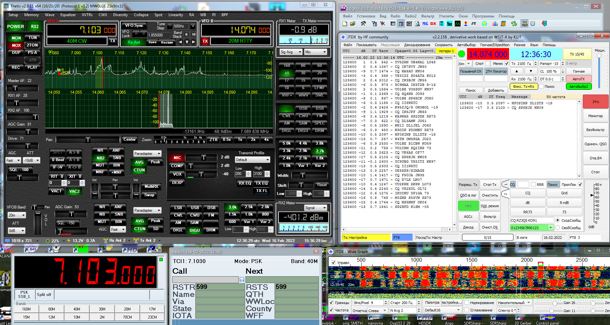Open the Equalizer menu in Thetis
Image resolution: width=610 pixels, height=325 pixels.
click(68, 15)
